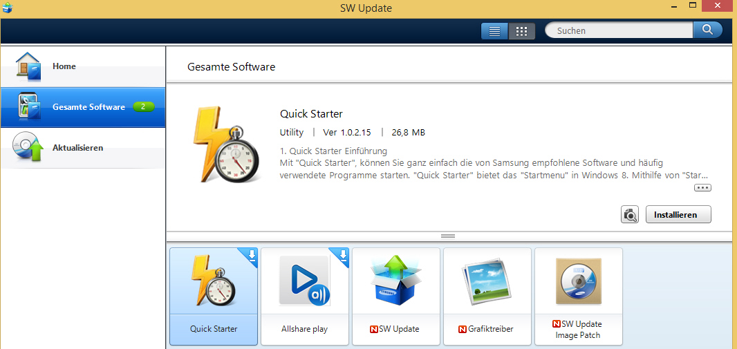Select Gesamte Software in sidebar
The height and width of the screenshot is (349, 737).
point(83,107)
